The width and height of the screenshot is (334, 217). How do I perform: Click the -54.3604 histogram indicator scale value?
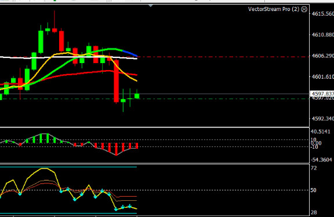pos(321,160)
